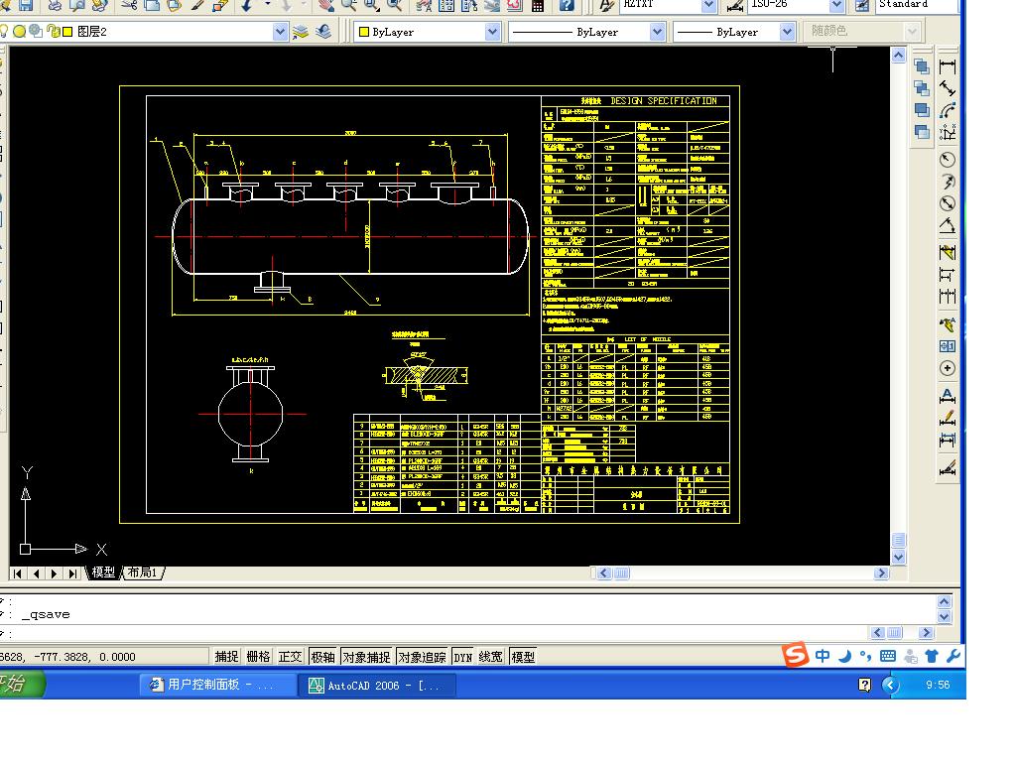Click the 捕捉 snap status button
1016x762 pixels.
(226, 656)
